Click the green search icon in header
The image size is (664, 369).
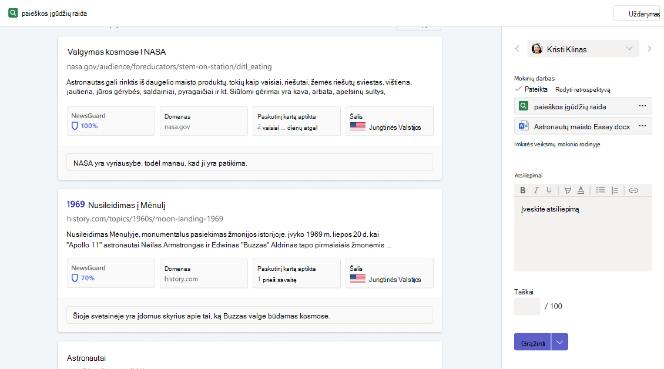point(13,13)
